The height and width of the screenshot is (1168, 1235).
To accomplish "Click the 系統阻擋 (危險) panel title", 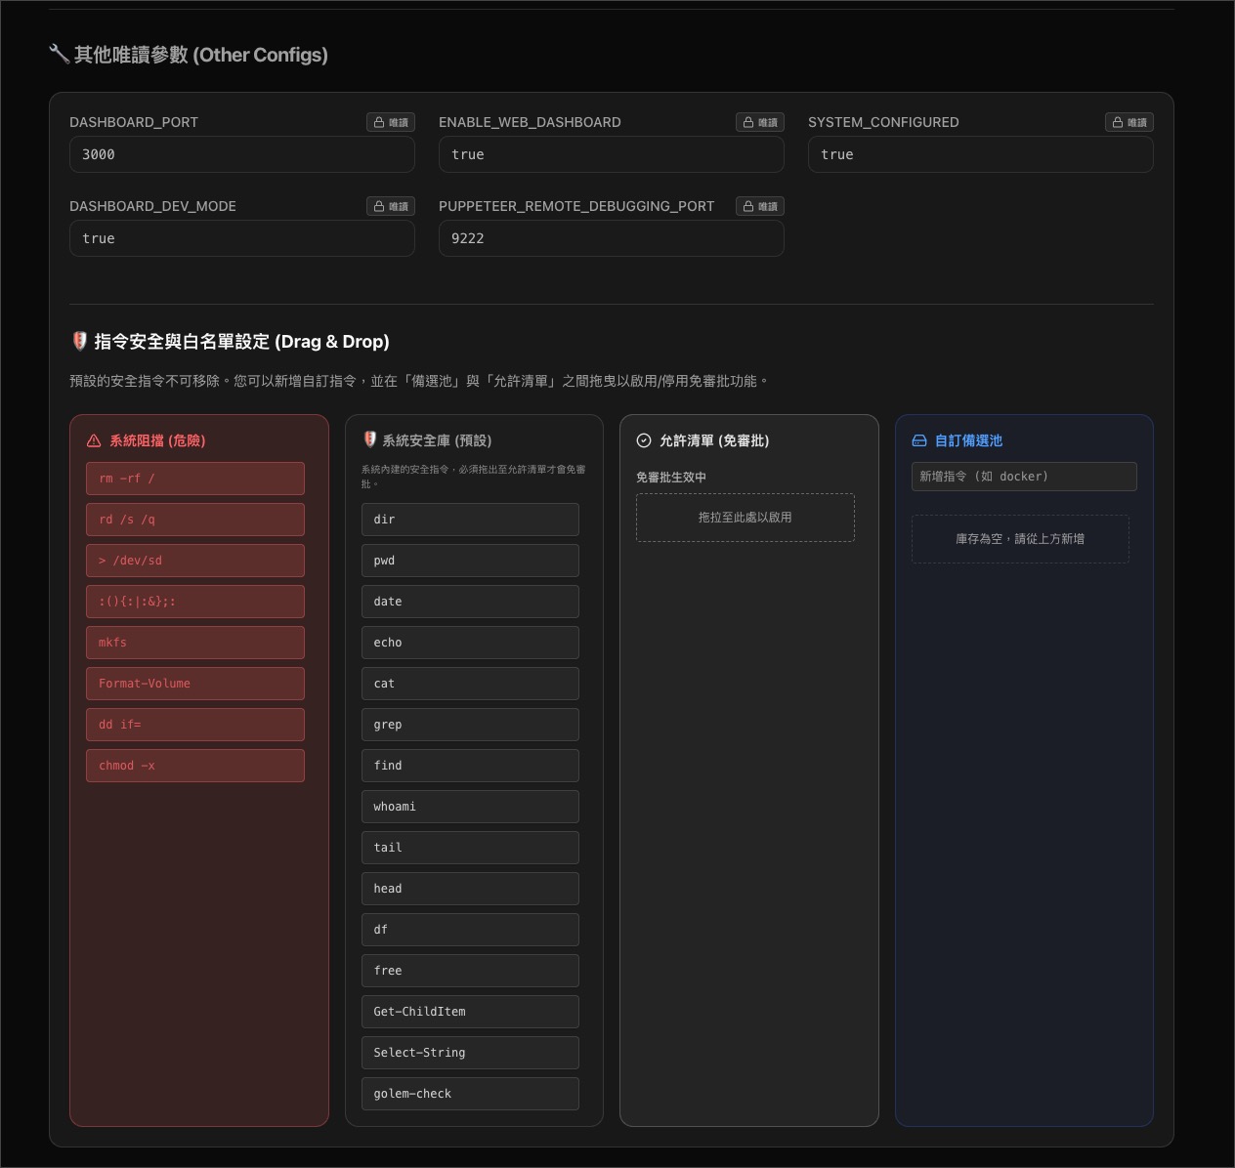I will (157, 440).
